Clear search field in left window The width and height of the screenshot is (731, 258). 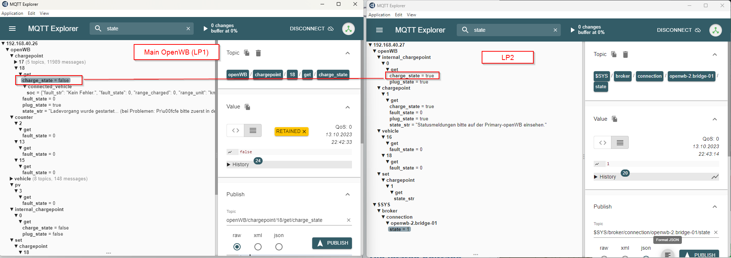[188, 29]
